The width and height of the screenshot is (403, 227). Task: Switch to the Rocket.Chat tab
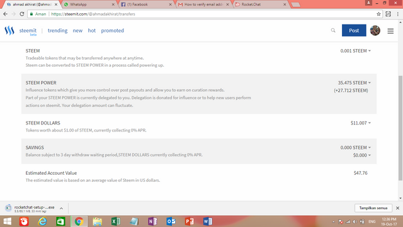(260, 4)
